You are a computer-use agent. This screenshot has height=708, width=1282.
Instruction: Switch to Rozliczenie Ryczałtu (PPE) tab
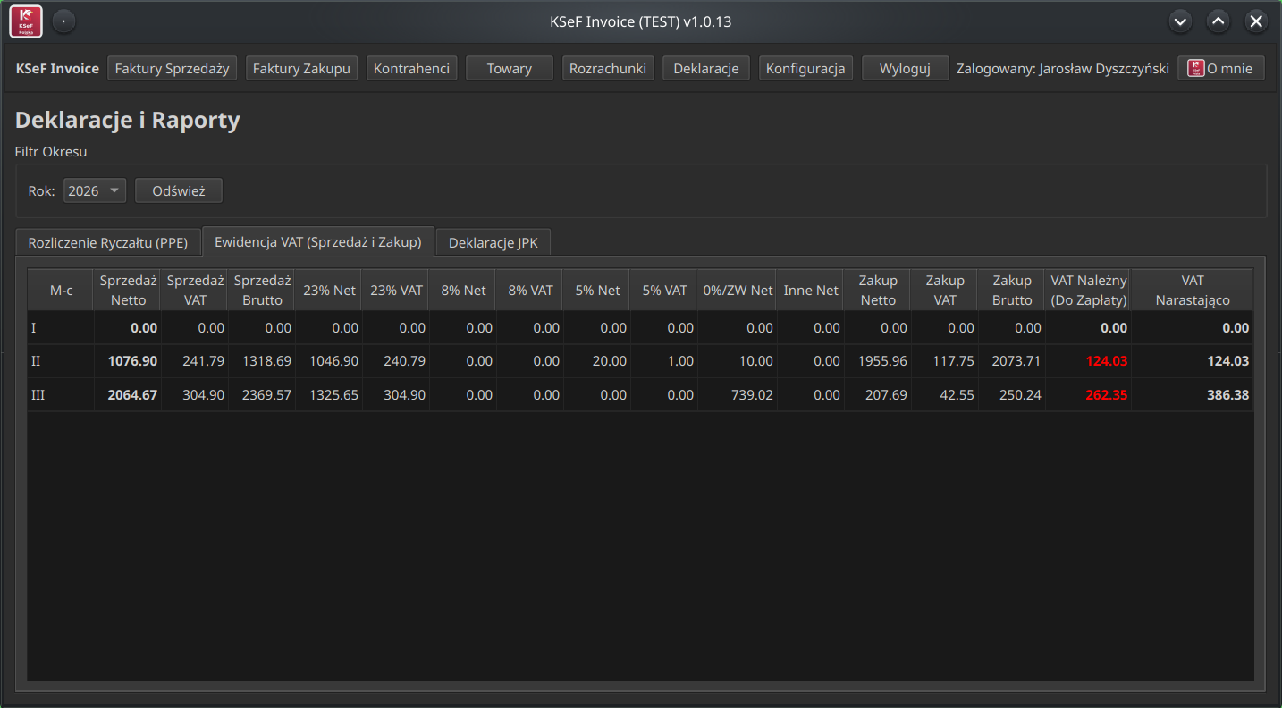click(108, 242)
